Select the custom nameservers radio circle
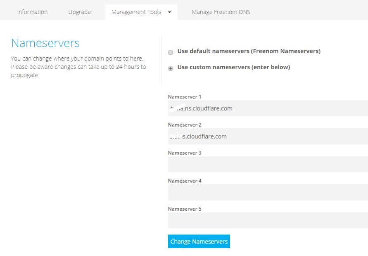The image size is (368, 256). [x=171, y=68]
